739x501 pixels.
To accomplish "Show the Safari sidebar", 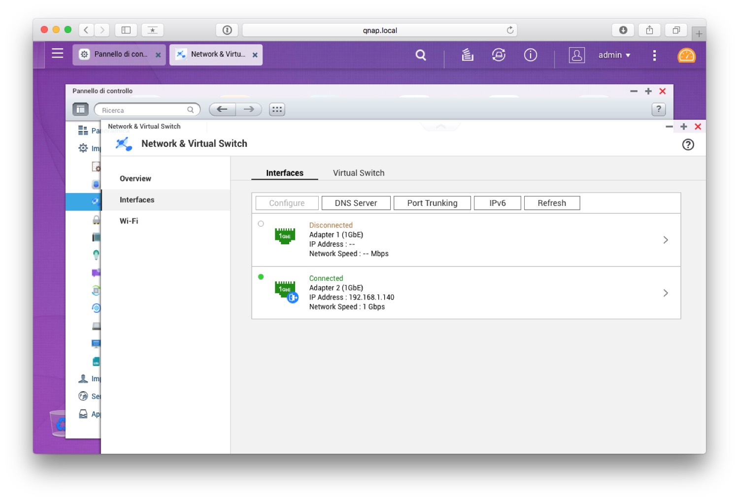I will point(126,30).
